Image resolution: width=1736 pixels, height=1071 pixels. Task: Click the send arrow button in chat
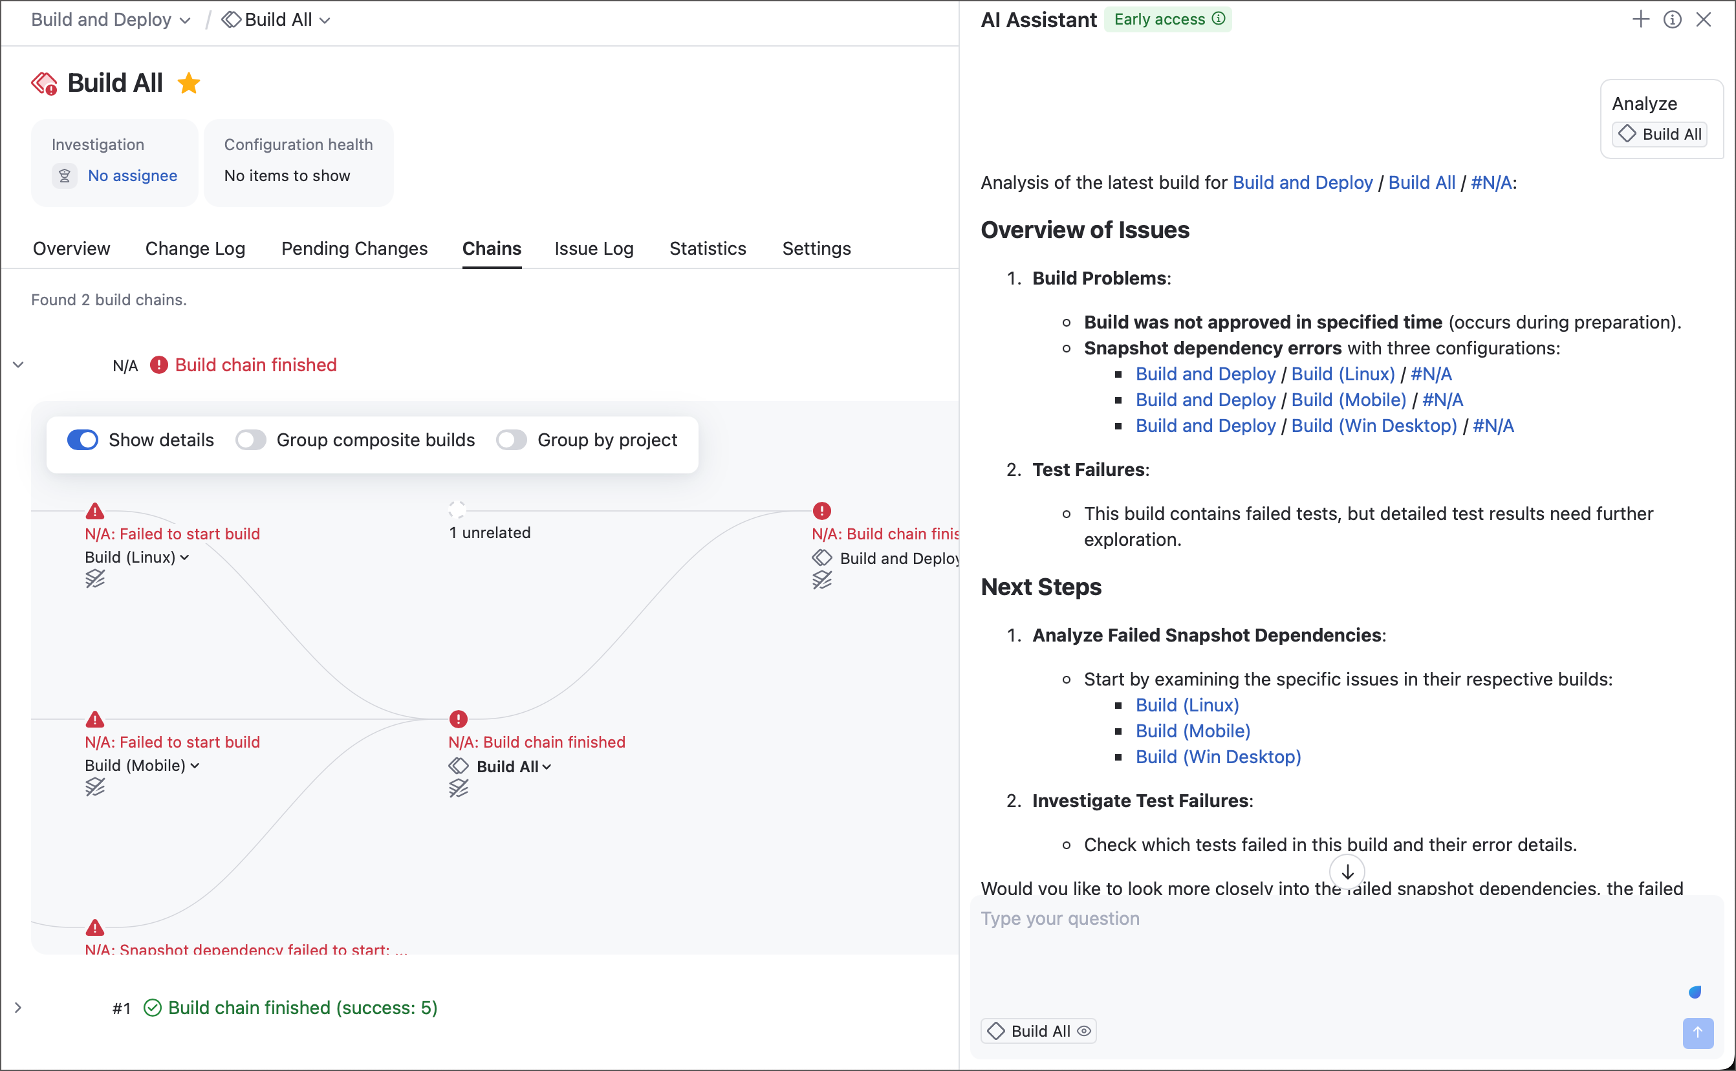point(1697,1033)
